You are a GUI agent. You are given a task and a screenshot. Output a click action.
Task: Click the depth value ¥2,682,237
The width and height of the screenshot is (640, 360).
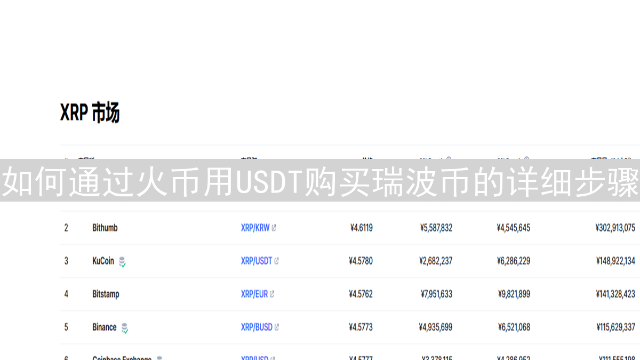436,261
